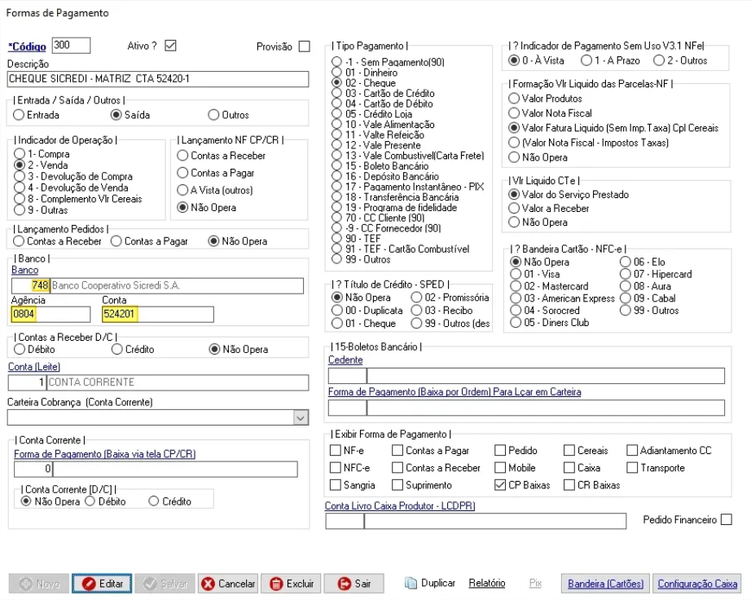Select 02 - Promissória título de crédito
This screenshot has width=751, height=600.
click(x=416, y=298)
